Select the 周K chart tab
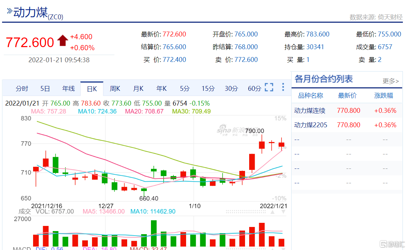Viewport: 407px width, 250px height. [115, 89]
